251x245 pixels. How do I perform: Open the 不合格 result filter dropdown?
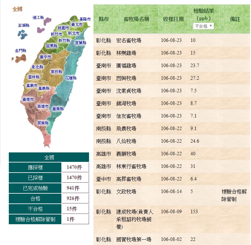203,26
